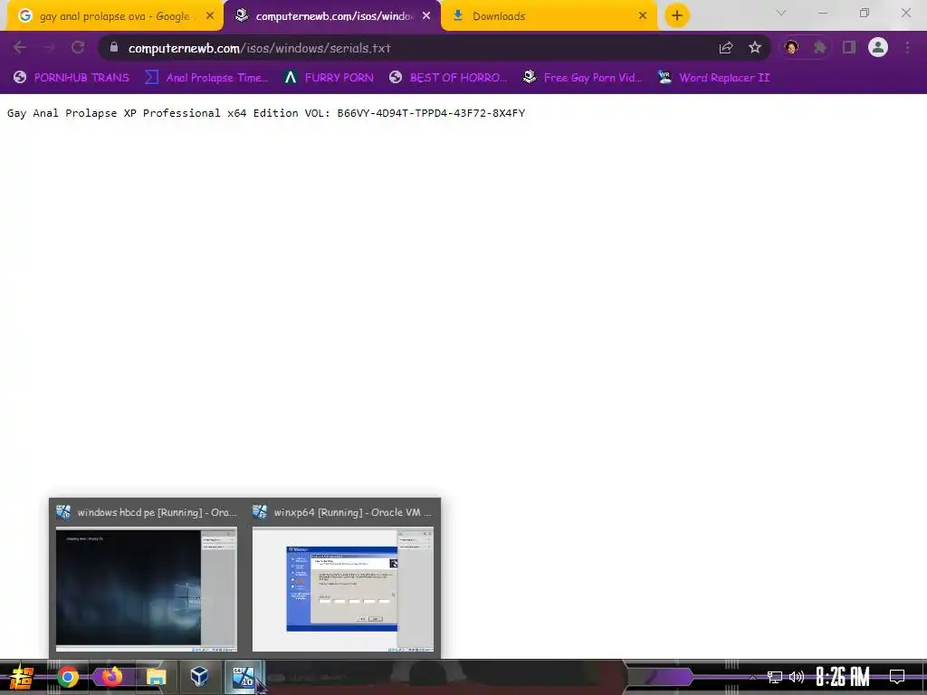Image resolution: width=927 pixels, height=695 pixels.
Task: Open the network tray icon
Action: [x=775, y=677]
